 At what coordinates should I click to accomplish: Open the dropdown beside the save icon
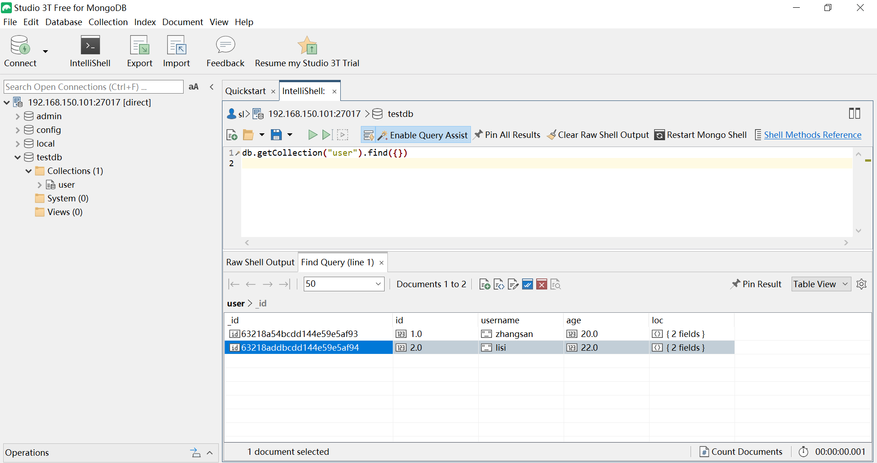[290, 135]
